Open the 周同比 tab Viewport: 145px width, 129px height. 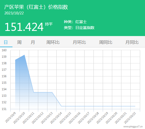click(106, 42)
